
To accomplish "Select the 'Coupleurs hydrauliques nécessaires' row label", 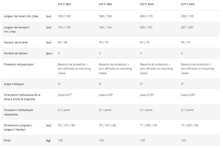I will [x=18, y=112].
